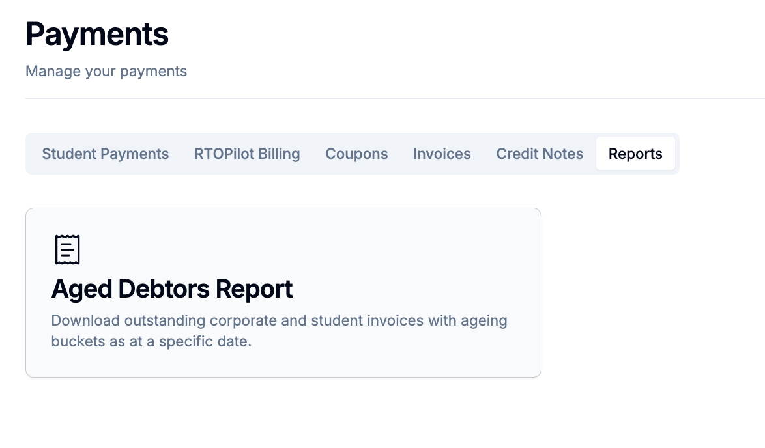Image resolution: width=765 pixels, height=448 pixels.
Task: Open the Student Payments tab
Action: pyautogui.click(x=106, y=154)
